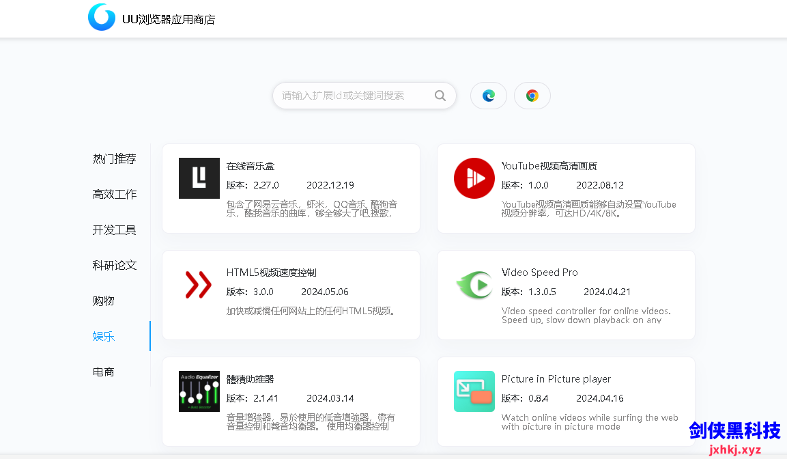Screen dimensions: 787x459
Task: Click the magnifier search icon
Action: pos(440,96)
